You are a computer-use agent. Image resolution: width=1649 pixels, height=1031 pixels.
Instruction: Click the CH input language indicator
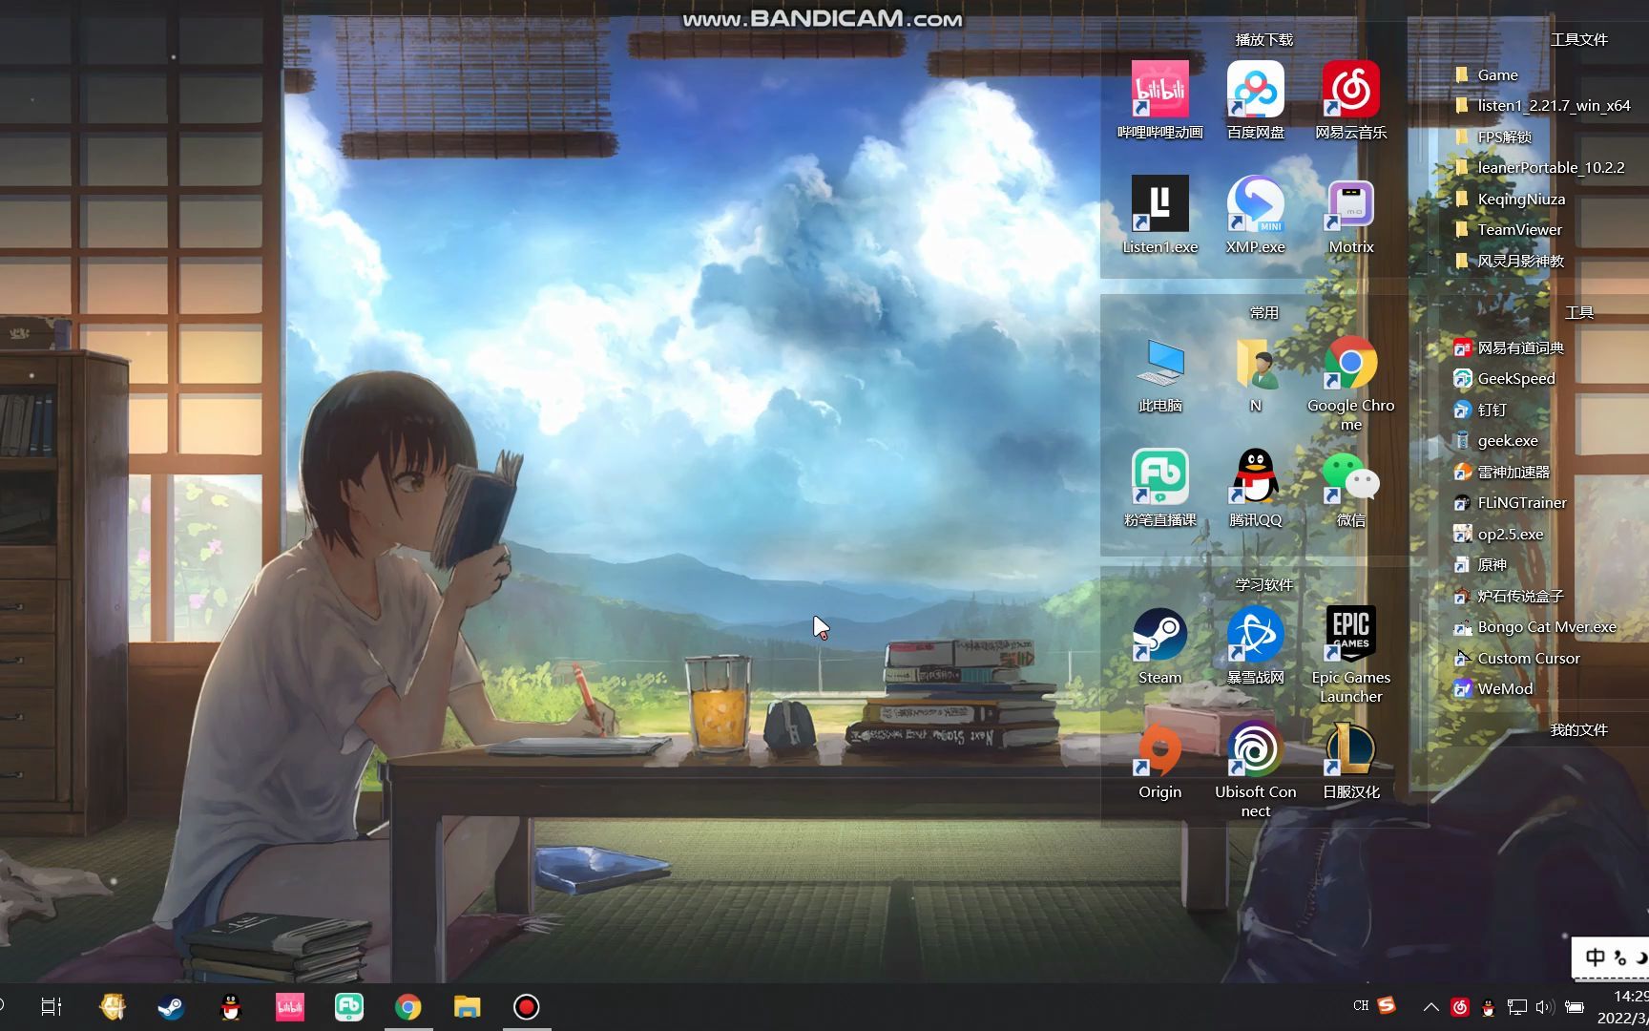point(1361,1005)
